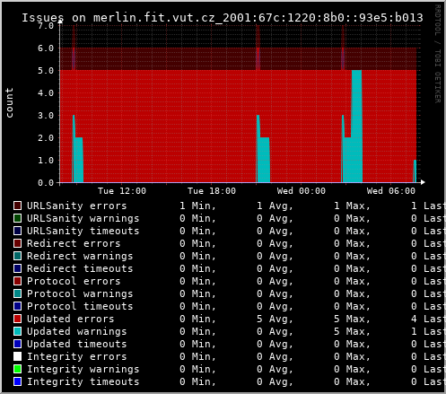Select the Integrity errors white swatch
Image resolution: width=446 pixels, height=394 pixels.
17,356
